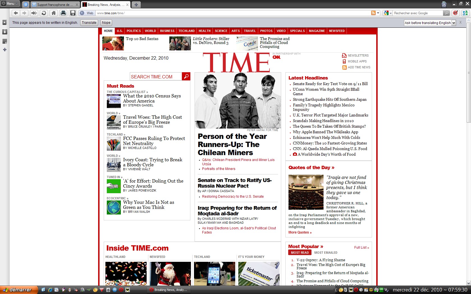The width and height of the screenshot is (471, 294).
Task: Open 'Strong Earthquake Hits Off Southern Japan' headline
Action: click(x=330, y=99)
